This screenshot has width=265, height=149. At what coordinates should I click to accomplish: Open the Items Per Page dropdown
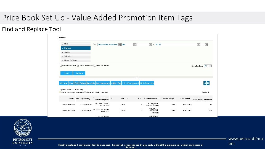click(208, 66)
